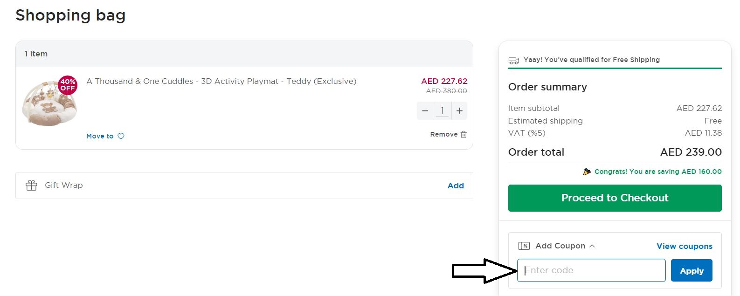Add Gift Wrap using the Add link
This screenshot has width=740, height=296.
(456, 186)
